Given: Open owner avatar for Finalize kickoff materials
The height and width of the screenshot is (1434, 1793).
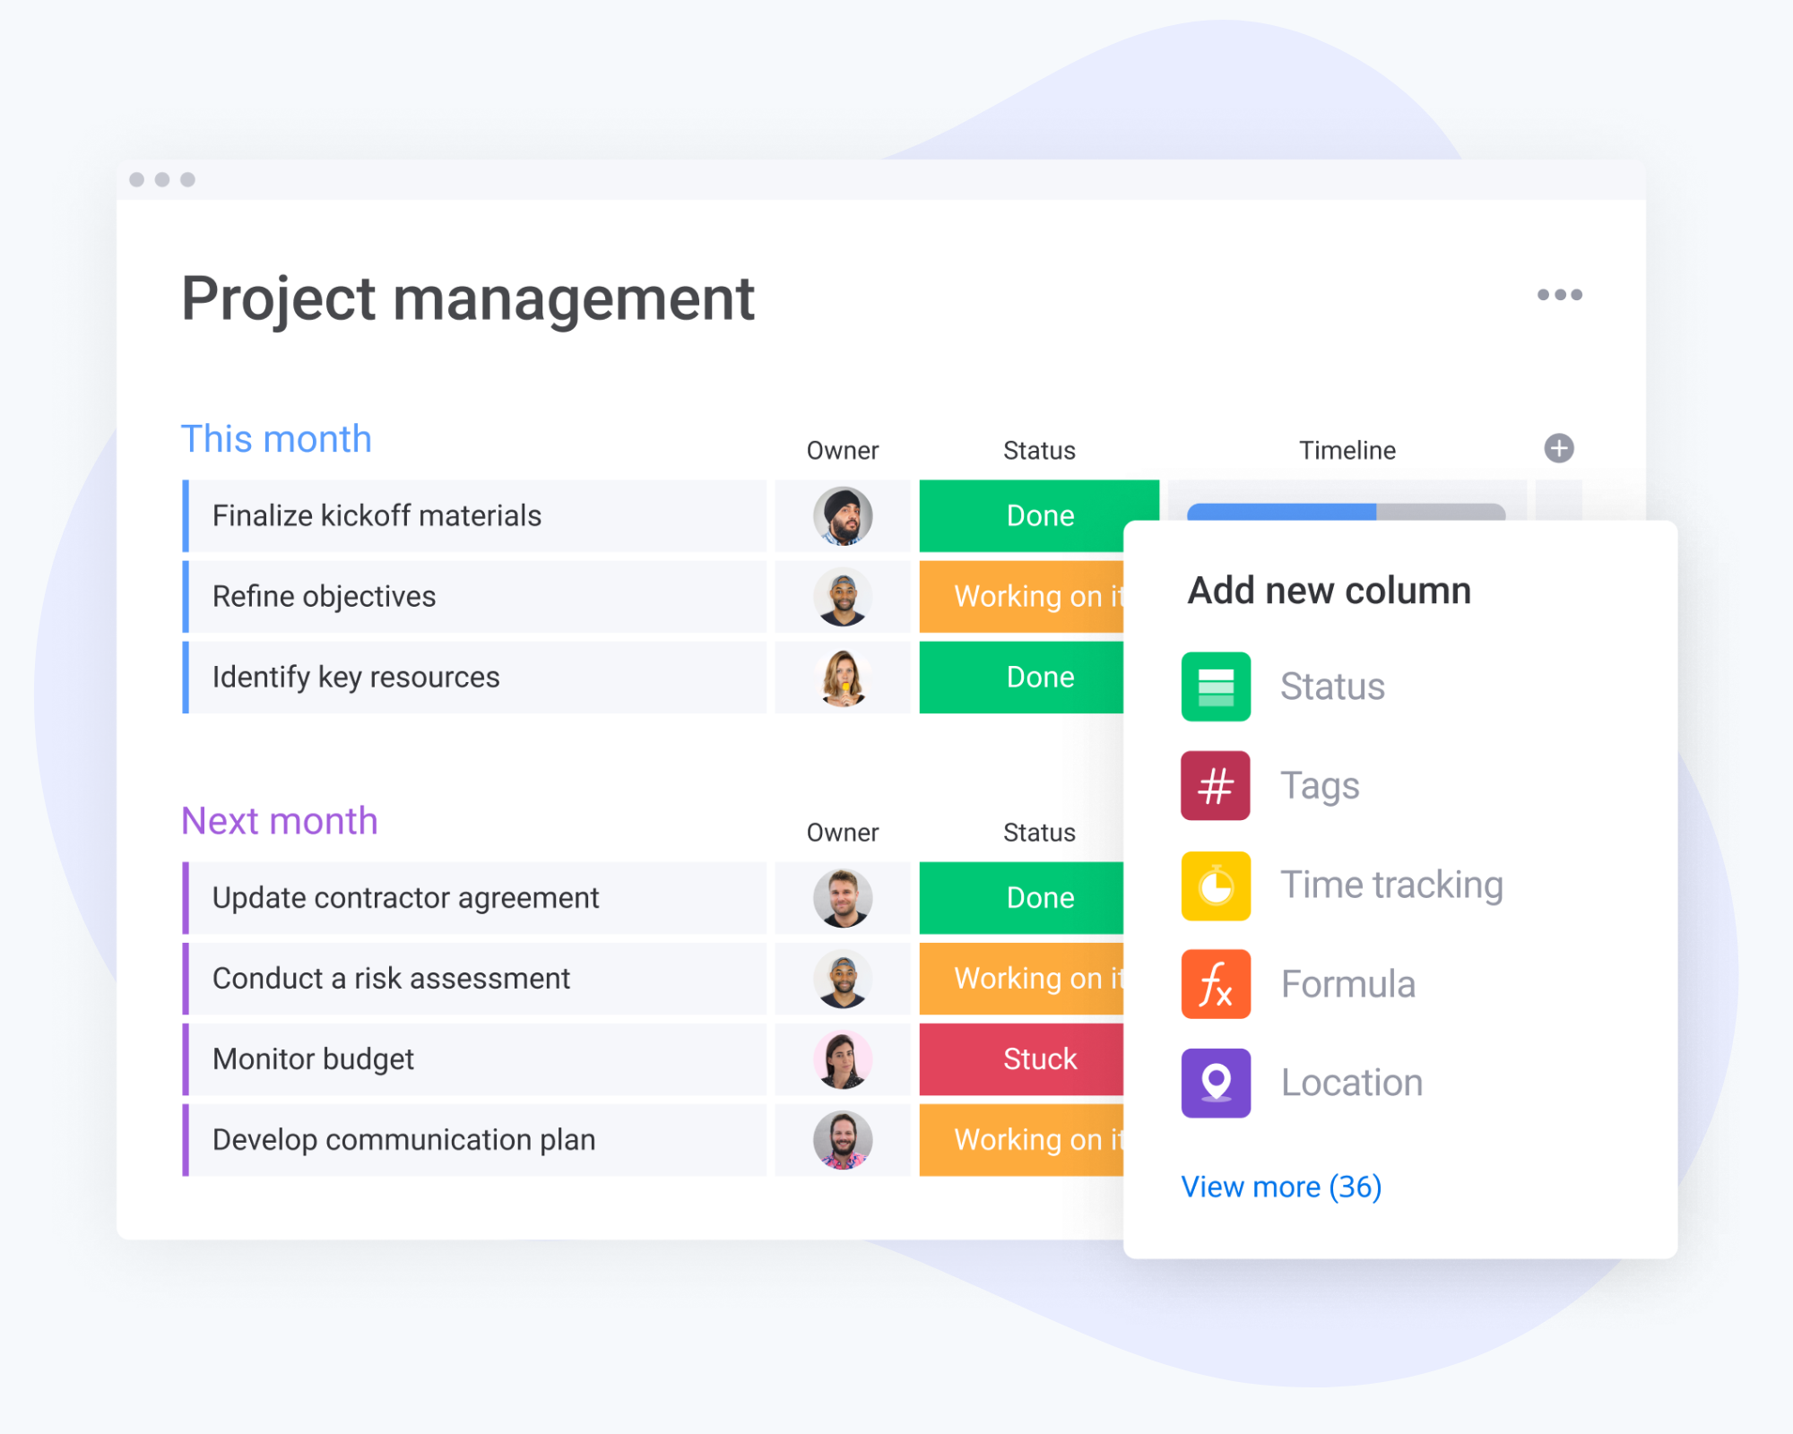Looking at the screenshot, I should [843, 516].
